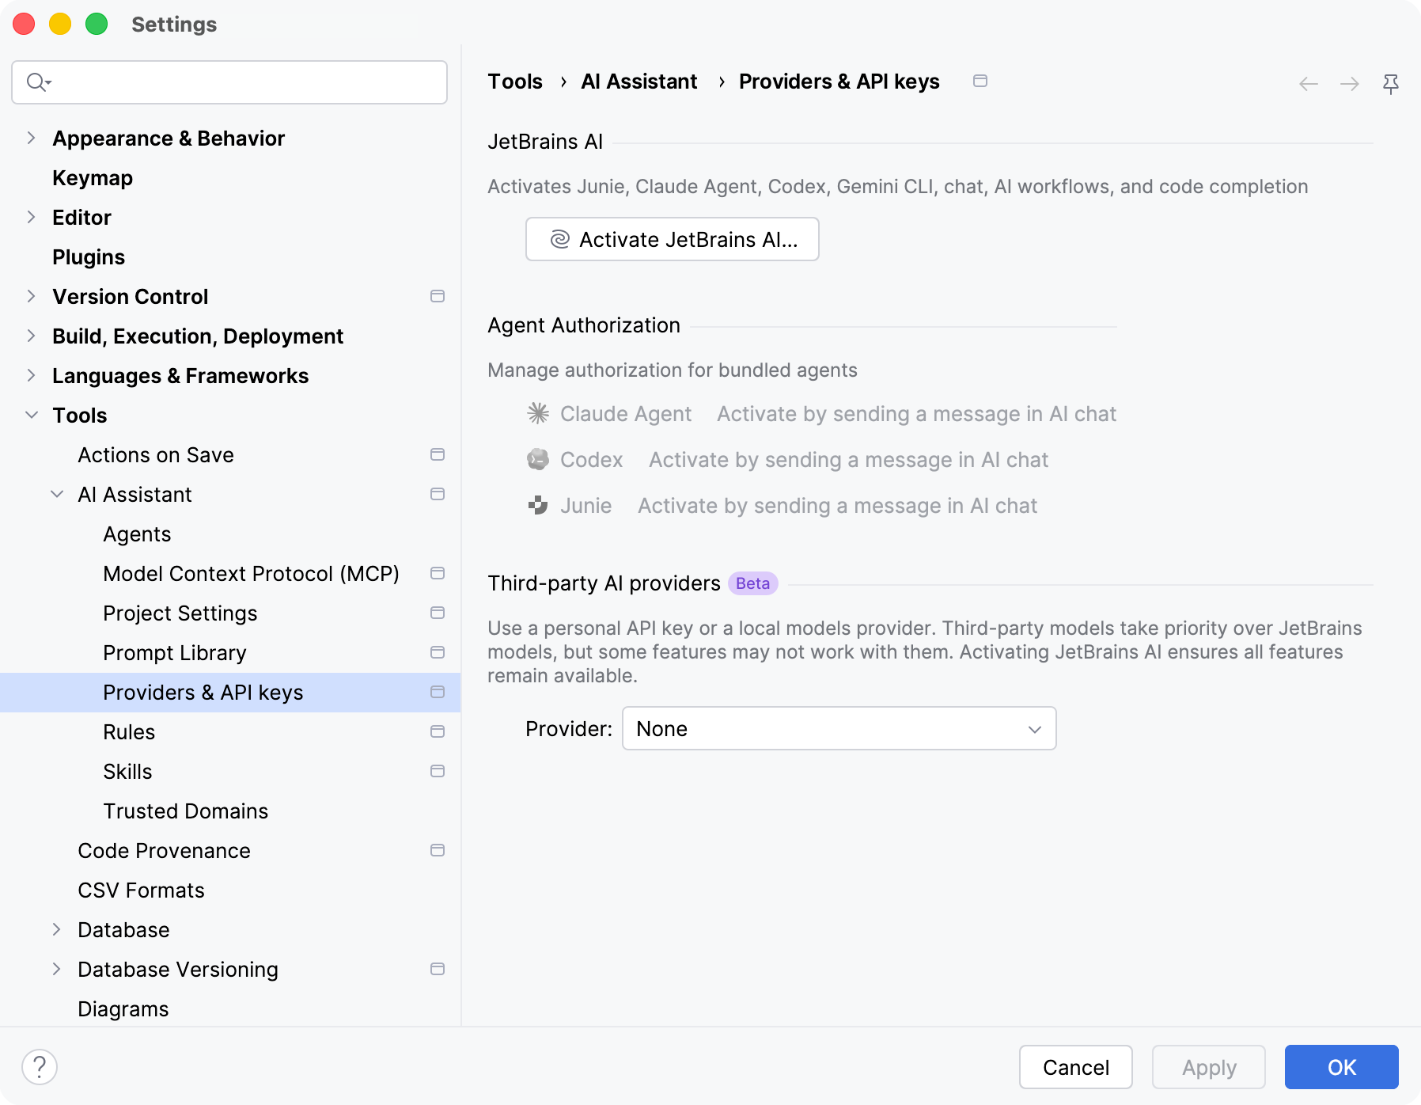Click the Apply button

[x=1209, y=1067]
